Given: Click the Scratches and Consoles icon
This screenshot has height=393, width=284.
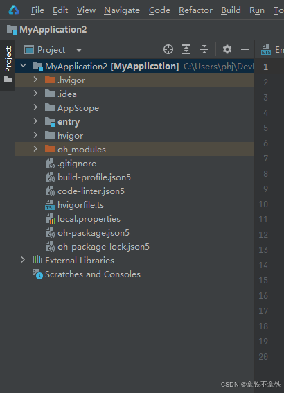Looking at the screenshot, I should (37, 274).
